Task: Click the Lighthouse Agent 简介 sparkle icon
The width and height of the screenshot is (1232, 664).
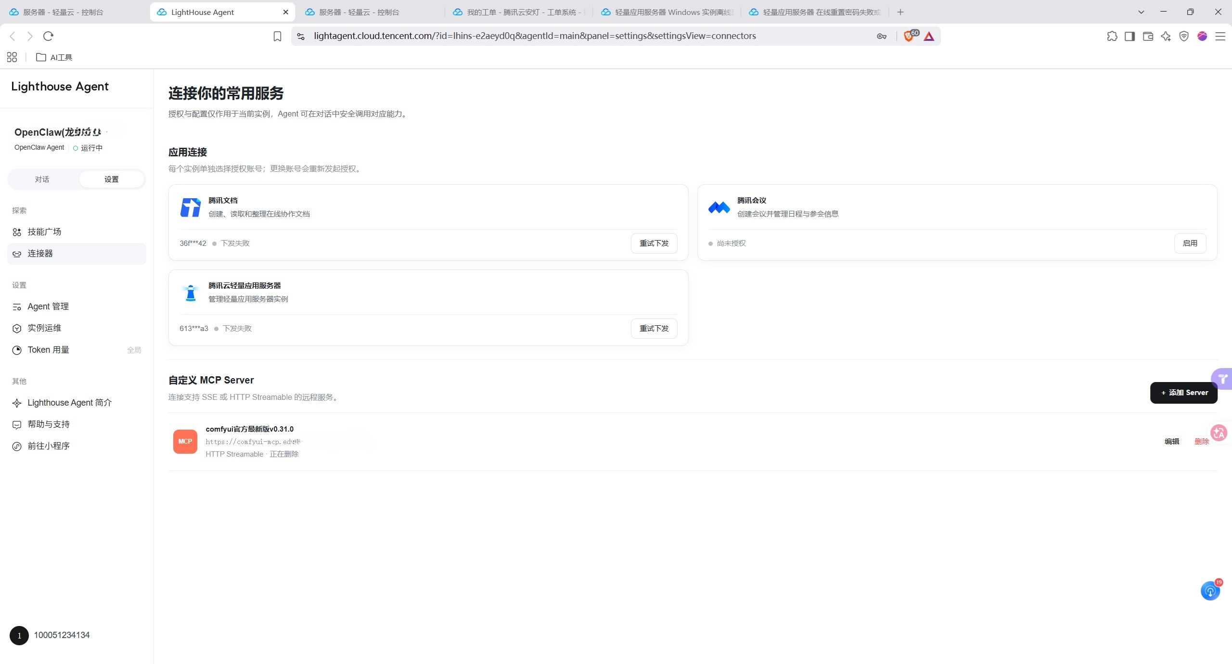Action: (x=17, y=403)
